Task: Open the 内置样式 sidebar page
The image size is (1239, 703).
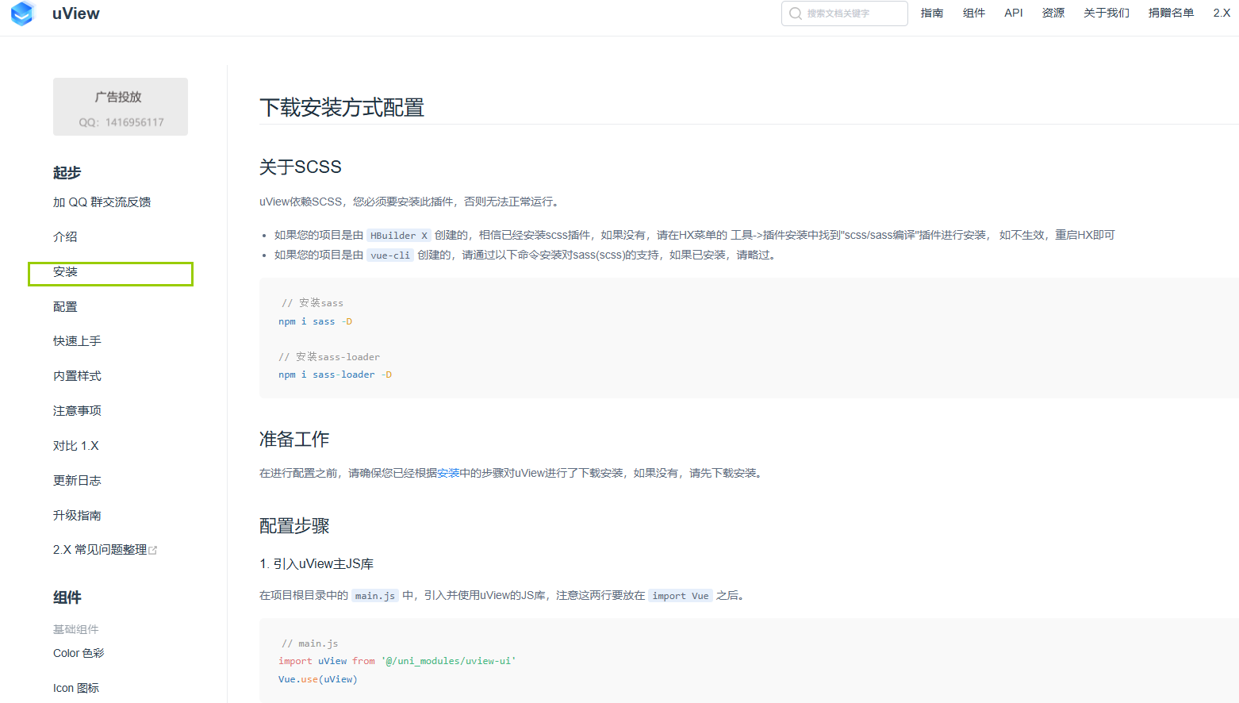Action: pos(77,376)
